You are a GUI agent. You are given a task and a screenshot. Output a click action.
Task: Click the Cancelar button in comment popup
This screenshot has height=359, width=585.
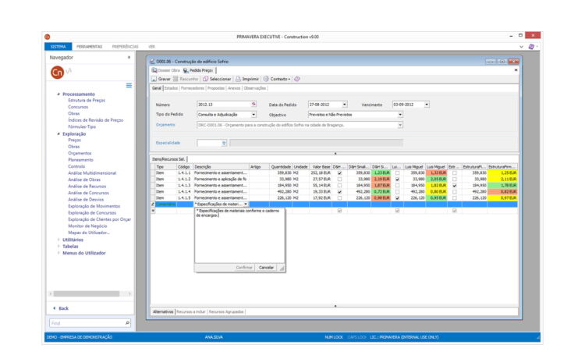pos(266,267)
